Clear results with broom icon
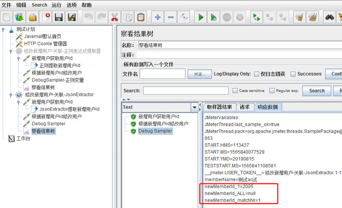The image size is (342, 208). point(299,17)
